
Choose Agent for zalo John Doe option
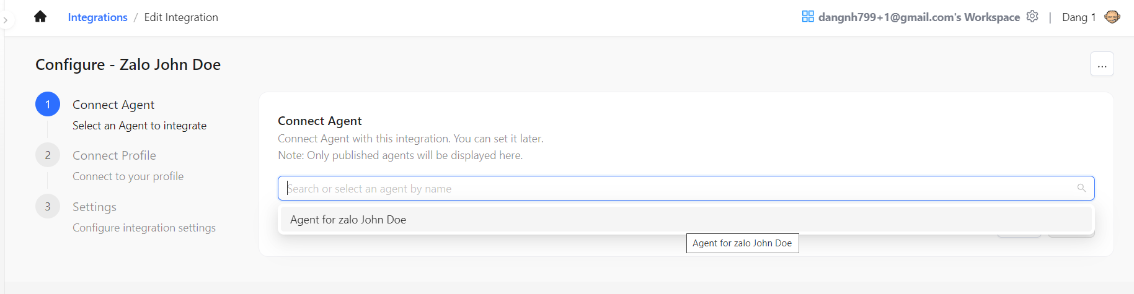[x=348, y=220]
